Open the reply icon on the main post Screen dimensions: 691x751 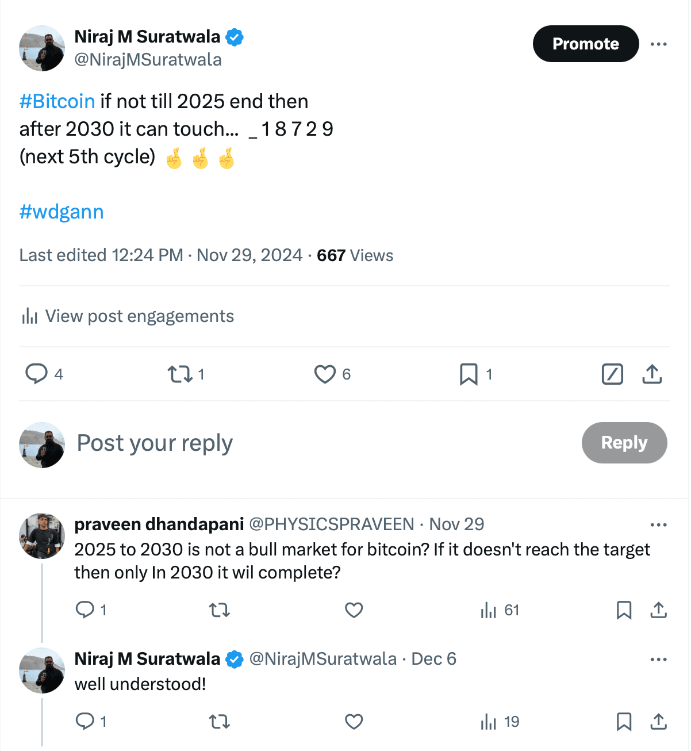pos(37,374)
